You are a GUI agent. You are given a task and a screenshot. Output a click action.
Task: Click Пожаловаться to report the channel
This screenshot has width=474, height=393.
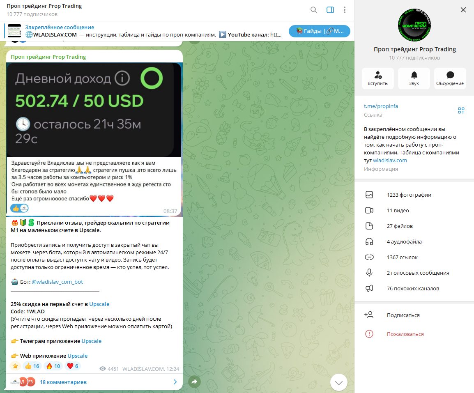coord(405,334)
